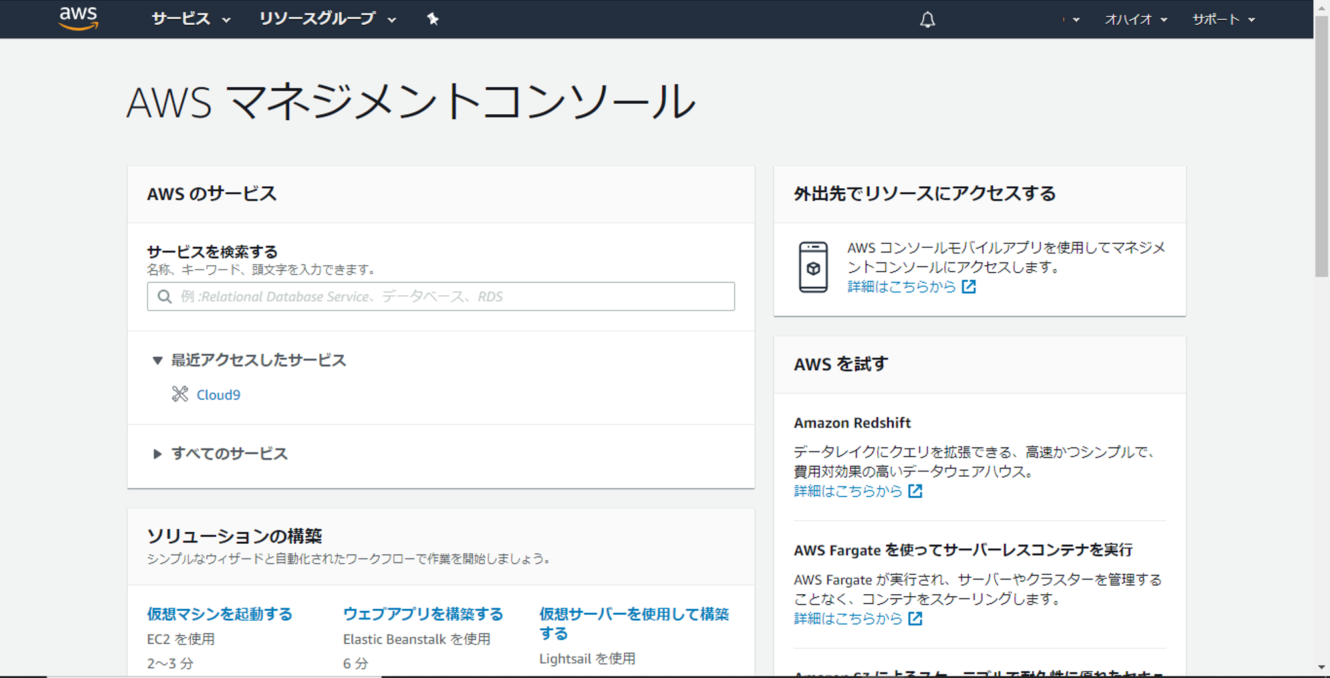Click the 2〜3 分 duration text
Image resolution: width=1330 pixels, height=678 pixels.
coord(170,663)
